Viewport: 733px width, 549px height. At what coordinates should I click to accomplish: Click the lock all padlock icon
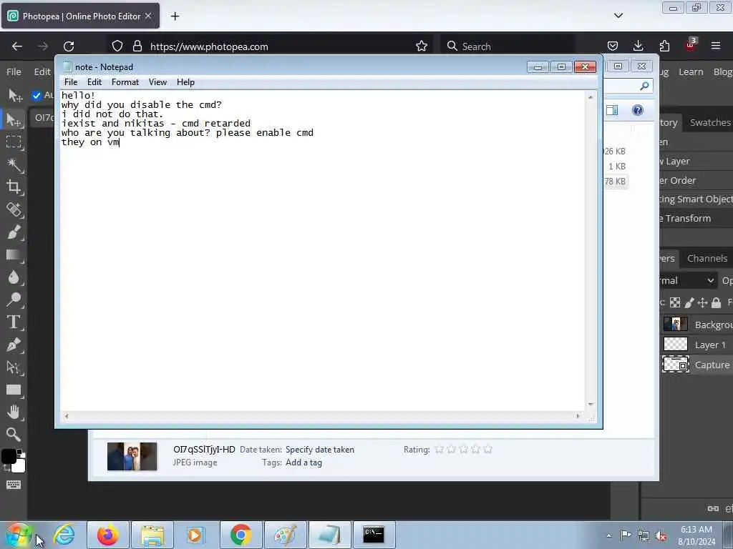716,303
